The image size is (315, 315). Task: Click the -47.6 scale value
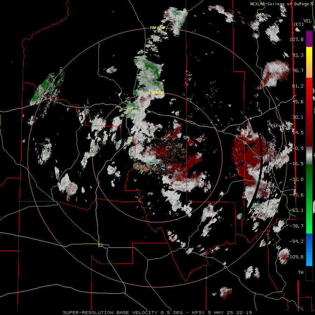[x=296, y=195]
